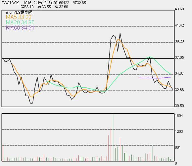
Task: Click the MA20 34.95 legend label
Action: [x=20, y=22]
